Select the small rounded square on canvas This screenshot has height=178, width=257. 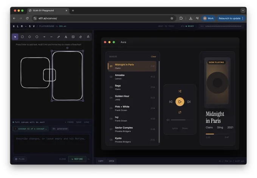50,75
